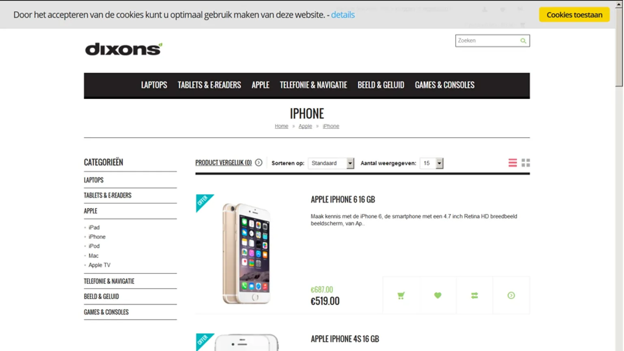
Task: Open Games & Consoles in top menu
Action: pyautogui.click(x=444, y=85)
